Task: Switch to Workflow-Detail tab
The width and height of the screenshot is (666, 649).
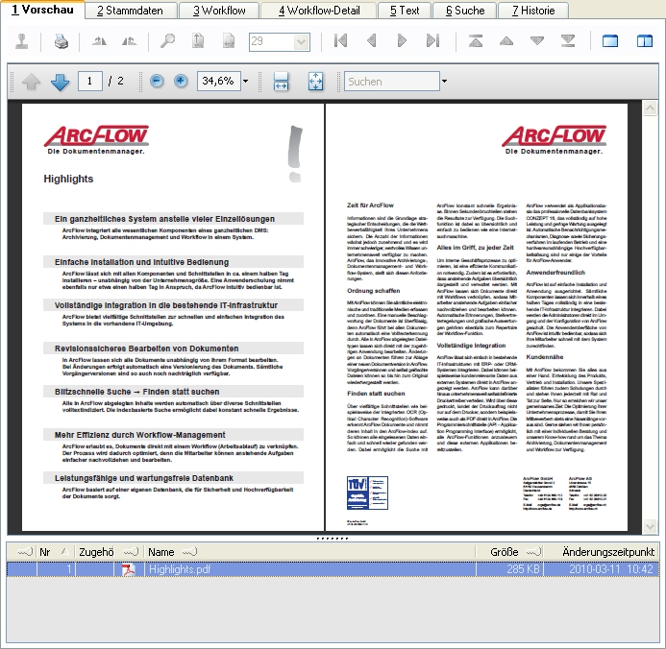Action: coord(318,11)
